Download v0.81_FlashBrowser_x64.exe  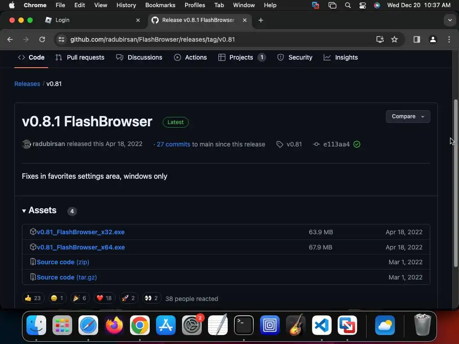(81, 247)
